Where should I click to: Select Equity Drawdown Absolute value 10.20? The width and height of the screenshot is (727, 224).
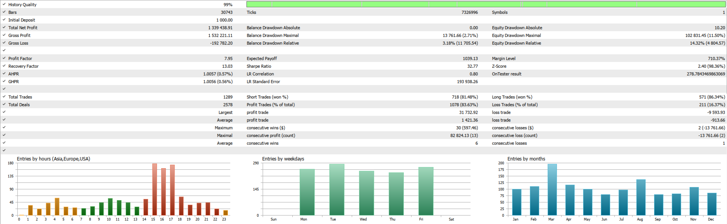pyautogui.click(x=720, y=28)
